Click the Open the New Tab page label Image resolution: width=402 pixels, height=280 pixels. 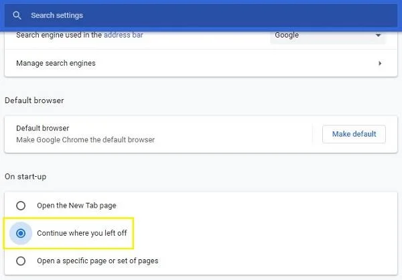pyautogui.click(x=76, y=206)
